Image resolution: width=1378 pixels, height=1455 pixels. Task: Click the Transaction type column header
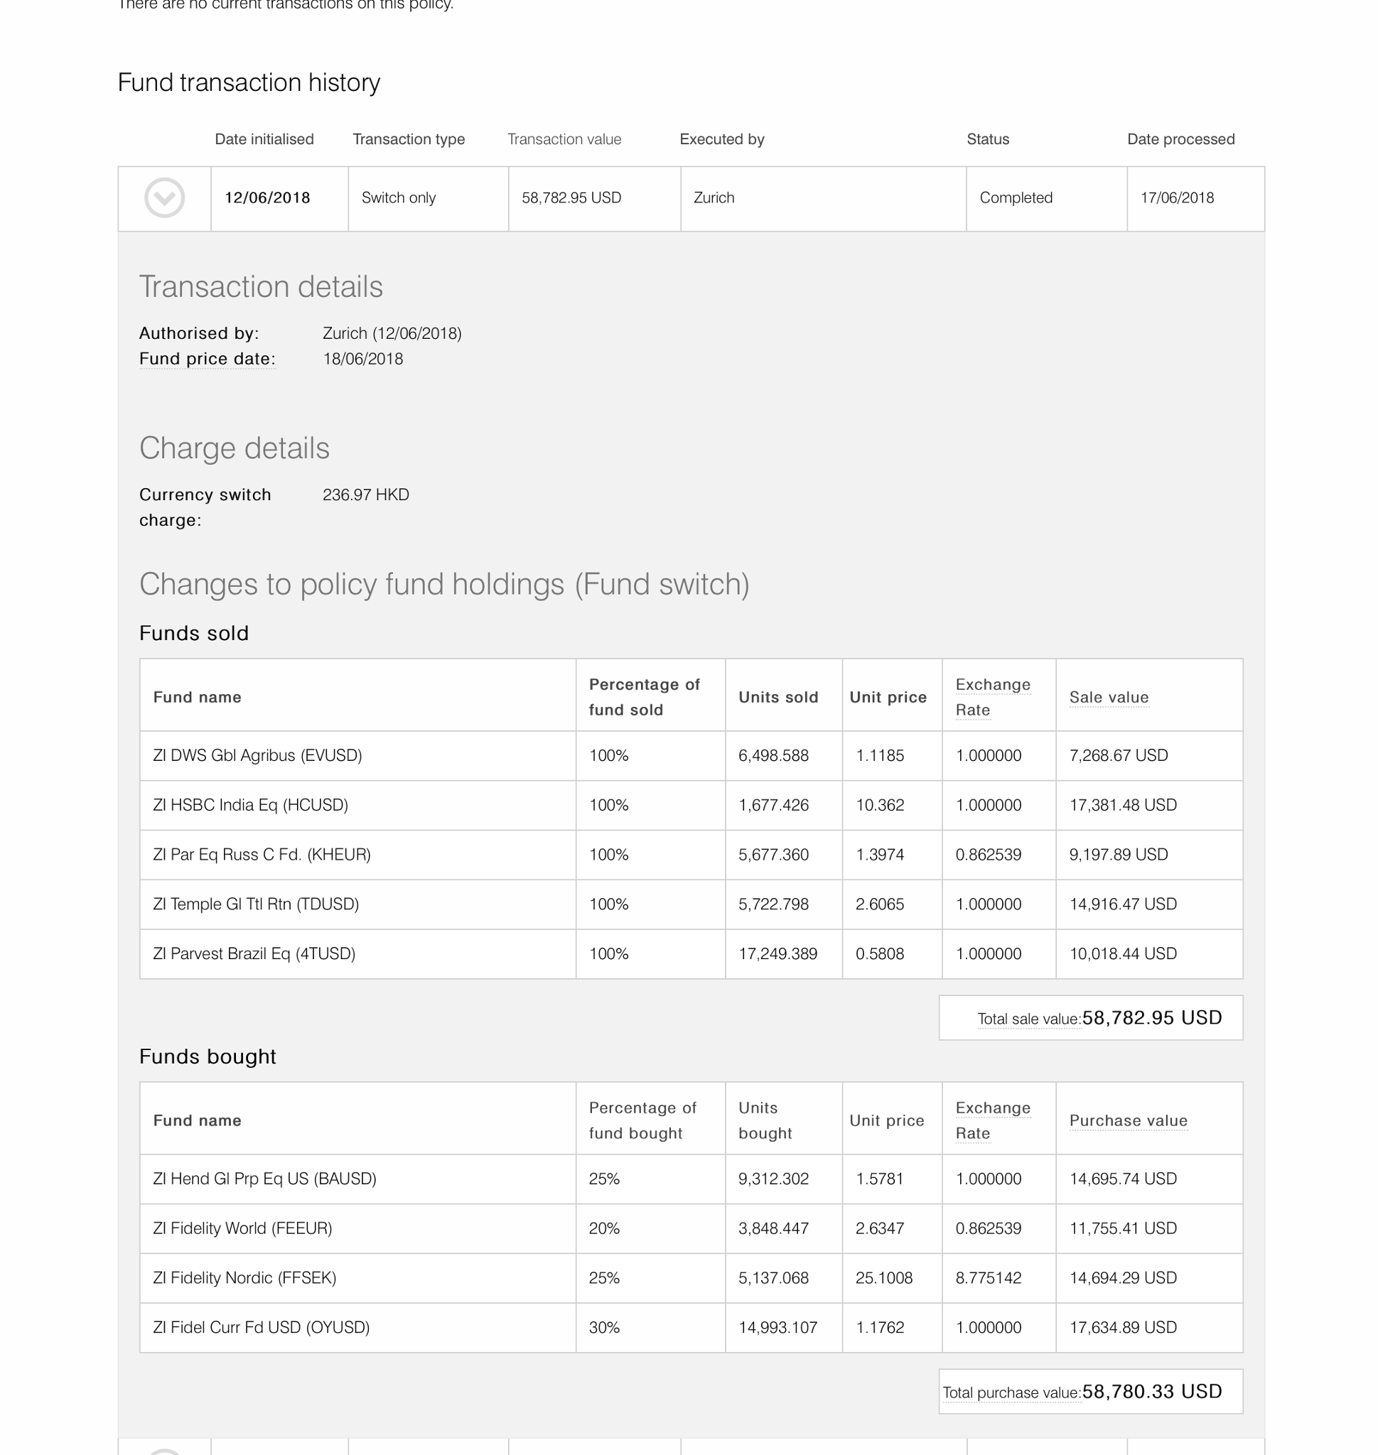click(409, 139)
